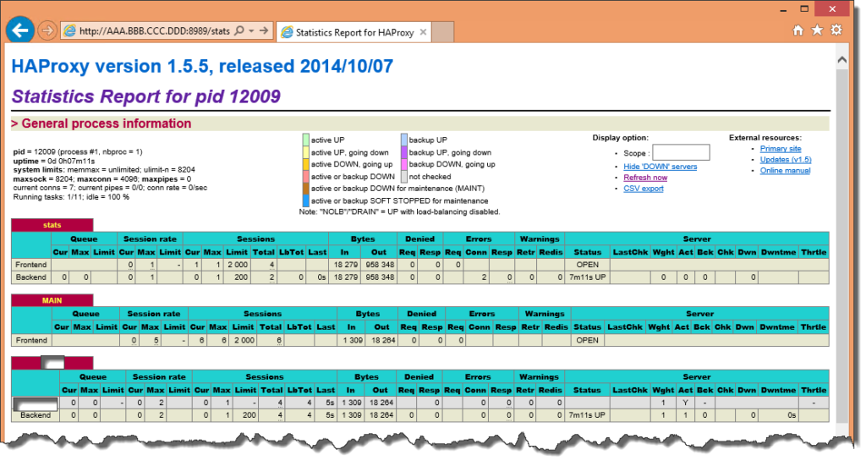Click the 'Display option:' label

coord(620,138)
